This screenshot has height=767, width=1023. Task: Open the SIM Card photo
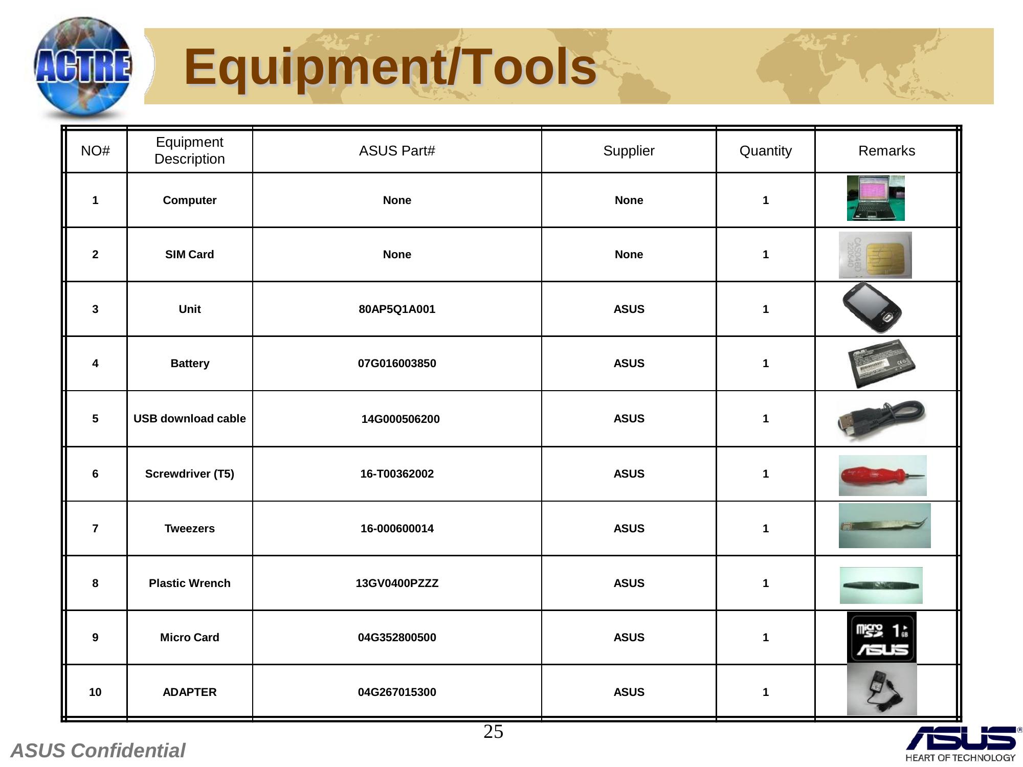point(875,255)
